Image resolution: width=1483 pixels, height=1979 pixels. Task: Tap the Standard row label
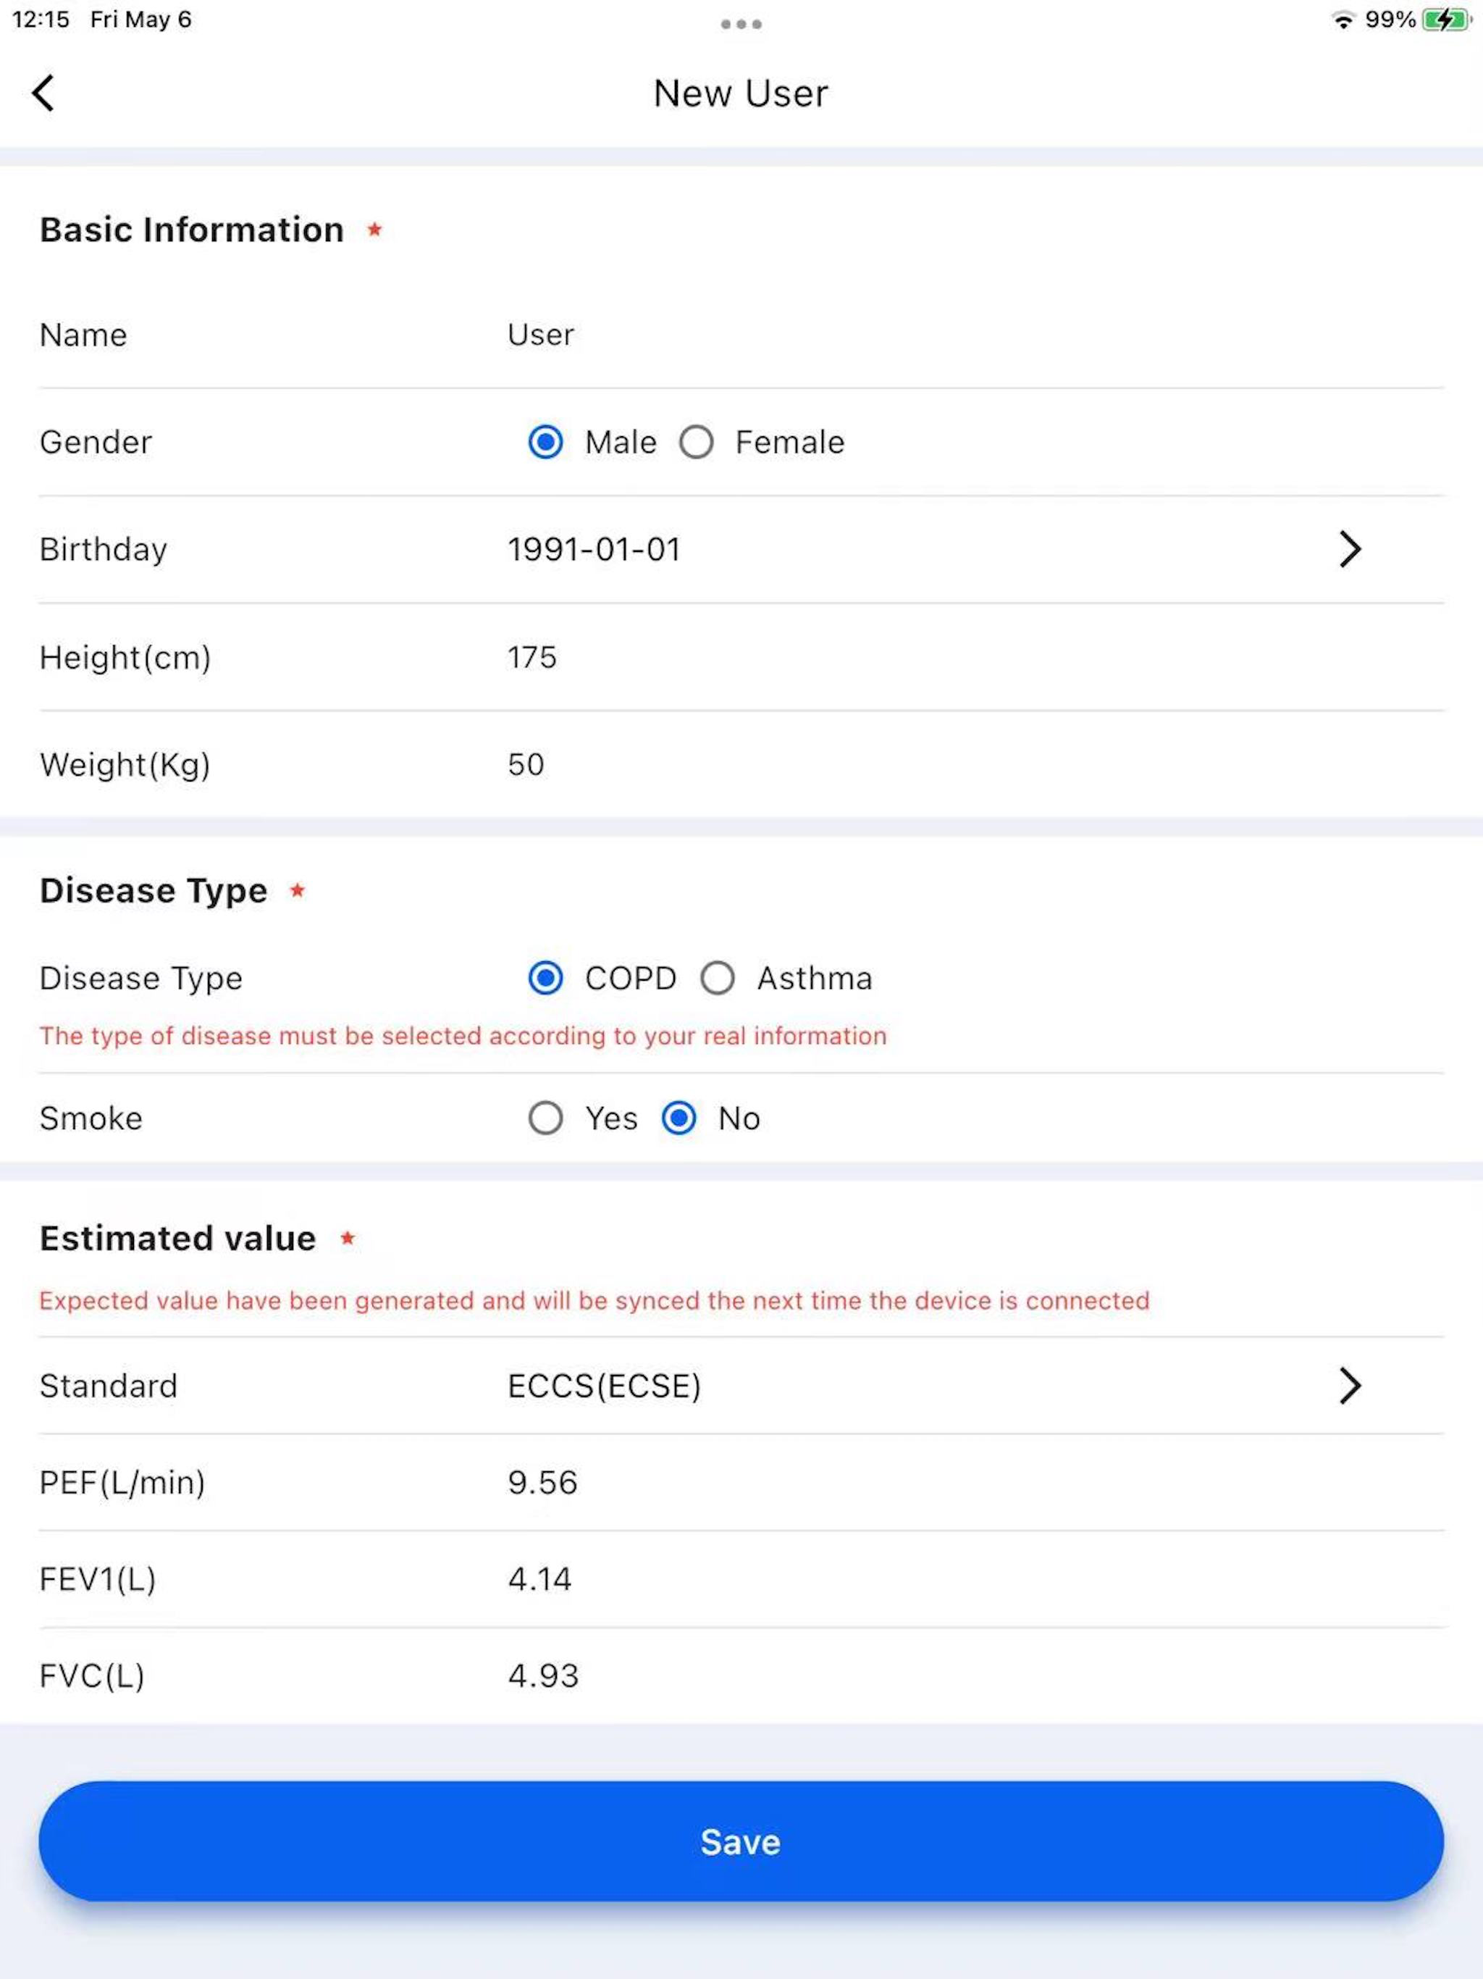(108, 1386)
